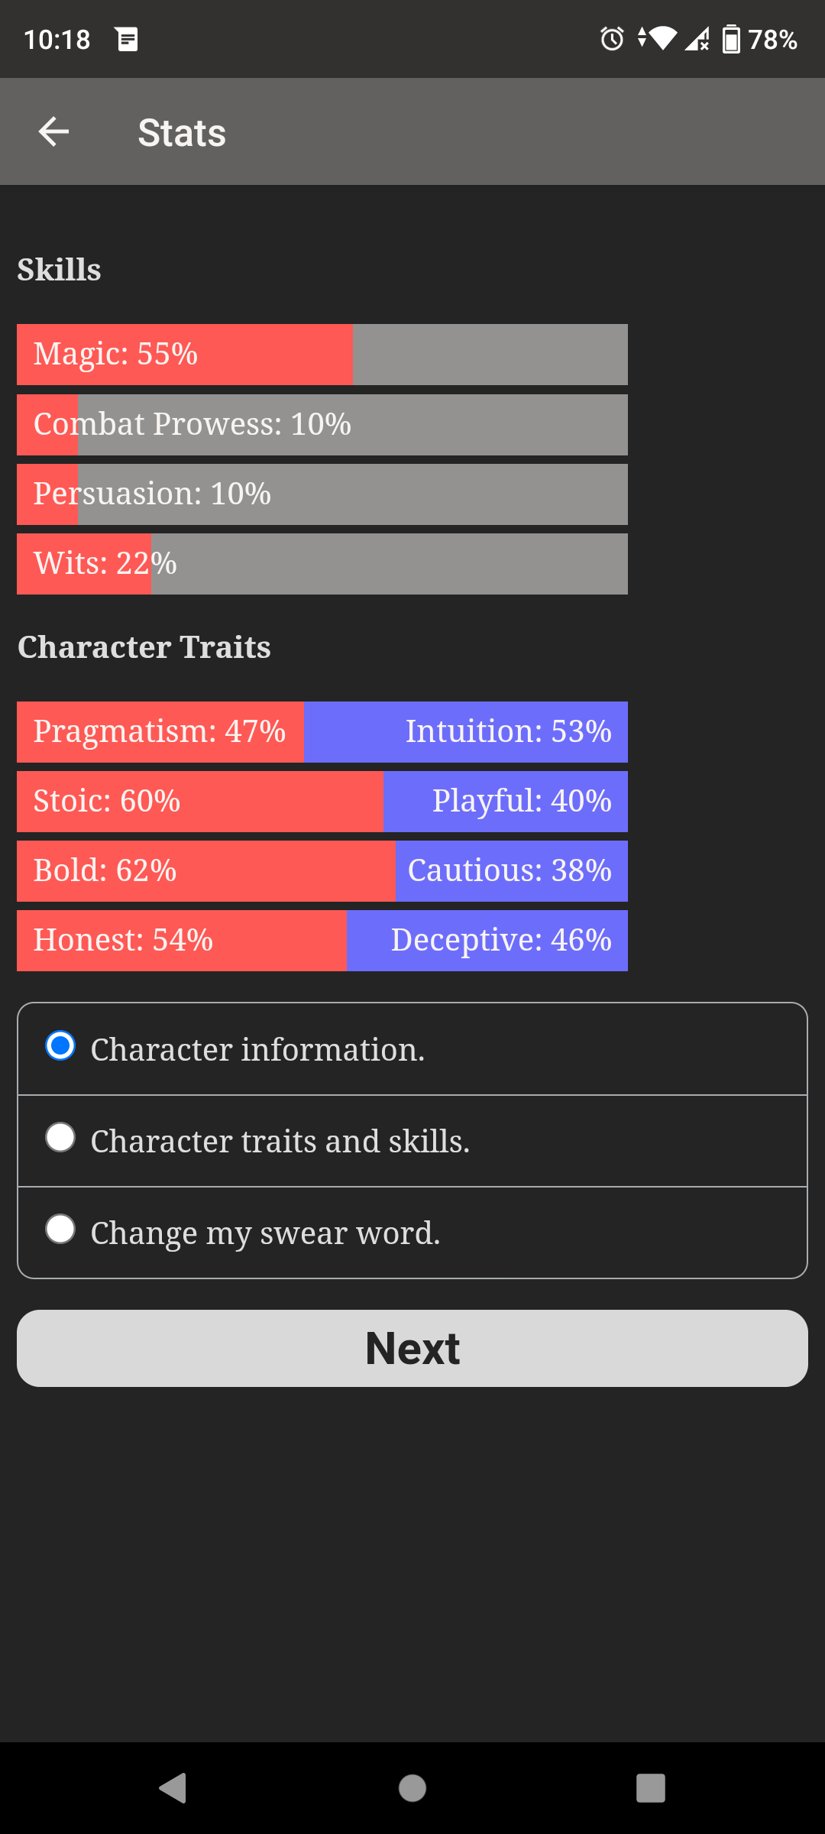Tap the notification note icon beside clock
Image resolution: width=825 pixels, height=1834 pixels.
[x=128, y=39]
